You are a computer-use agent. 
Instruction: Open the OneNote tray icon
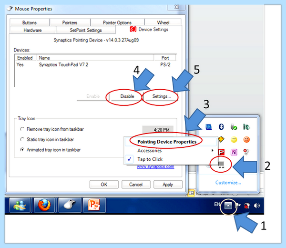coord(234,152)
